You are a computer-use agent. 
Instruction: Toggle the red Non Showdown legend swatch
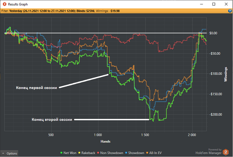[98, 153]
